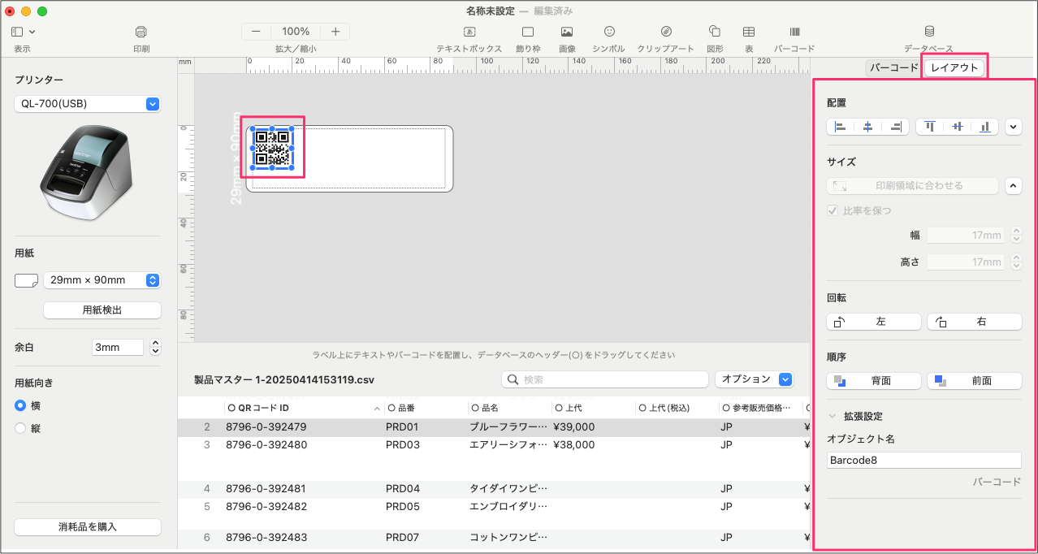The image size is (1038, 554).
Task: Click the 100% zoom level button
Action: 296,32
